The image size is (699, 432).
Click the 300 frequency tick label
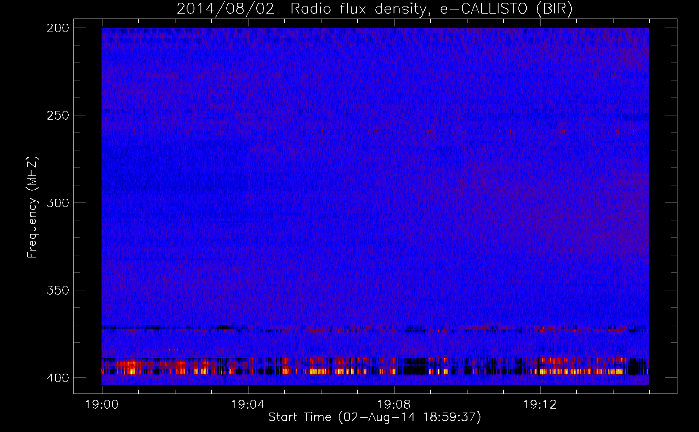coord(58,203)
